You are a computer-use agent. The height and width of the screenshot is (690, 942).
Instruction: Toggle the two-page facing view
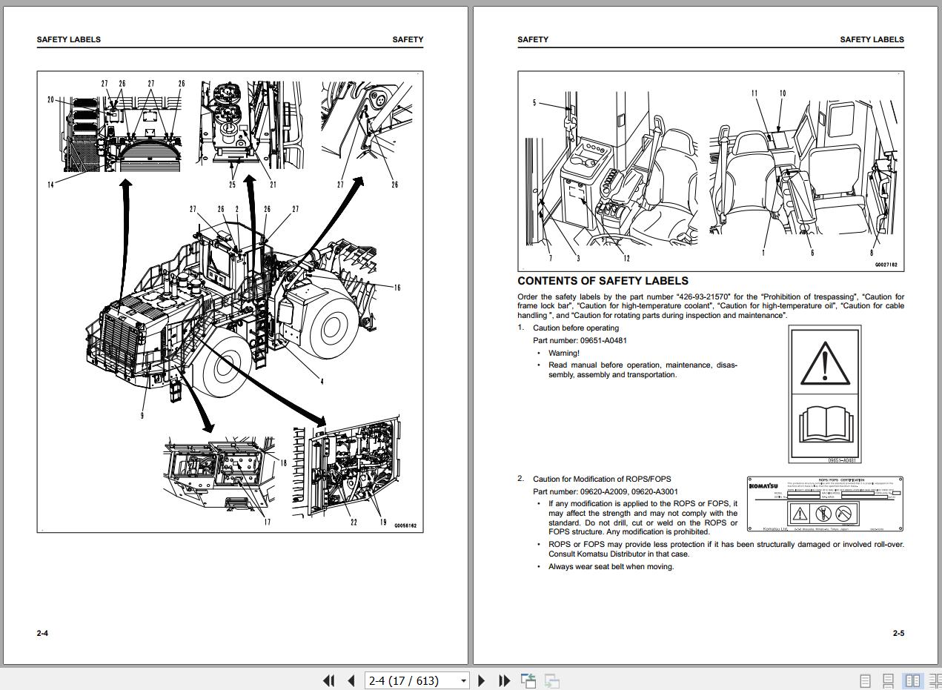point(912,680)
